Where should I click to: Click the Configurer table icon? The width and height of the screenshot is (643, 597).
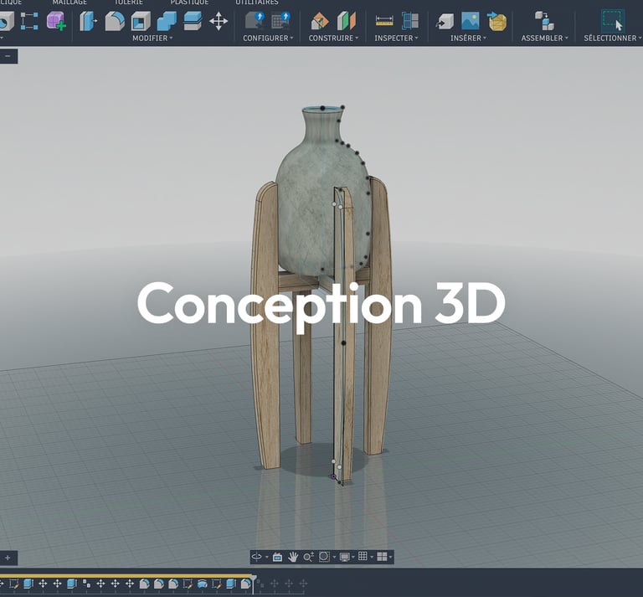[x=281, y=21]
